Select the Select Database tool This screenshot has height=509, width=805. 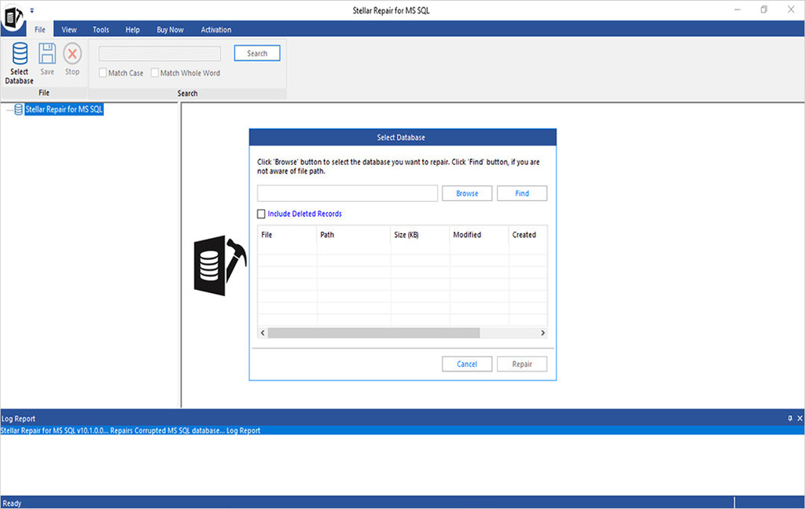click(x=18, y=63)
